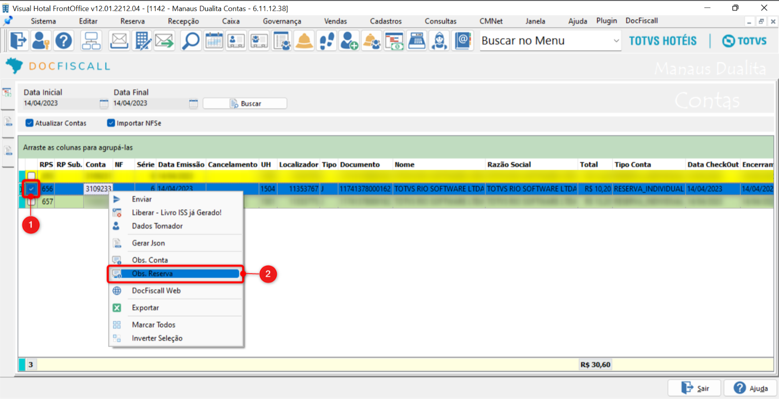
Task: Click the Conta cell 3109233
Action: coord(98,189)
